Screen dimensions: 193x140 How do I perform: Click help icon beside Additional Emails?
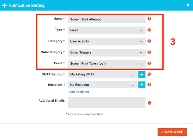click(x=149, y=103)
